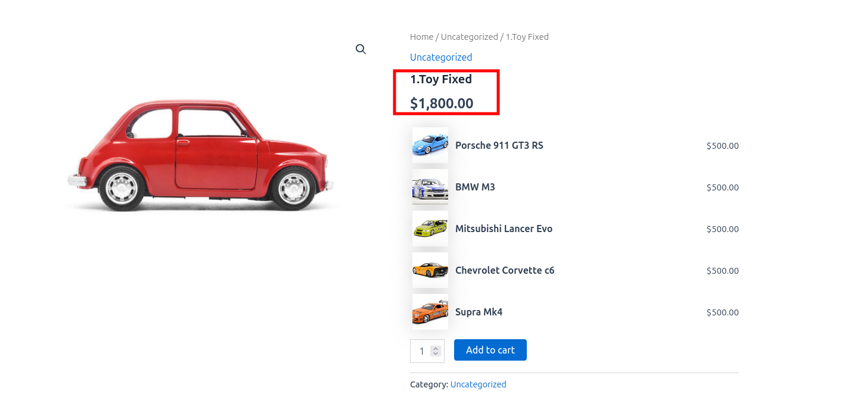Screen dimensions: 851x413
Task: Click the blue Uncategorized link above title
Action: (441, 57)
